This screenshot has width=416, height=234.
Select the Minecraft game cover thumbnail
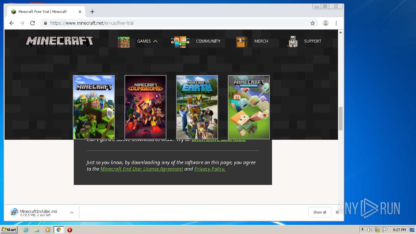94,107
